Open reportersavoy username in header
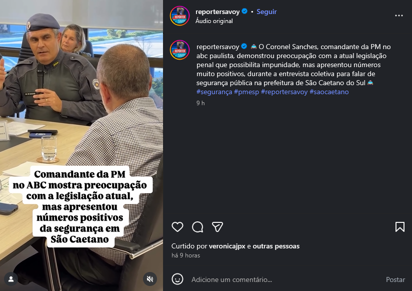The height and width of the screenshot is (291, 412). tap(217, 12)
